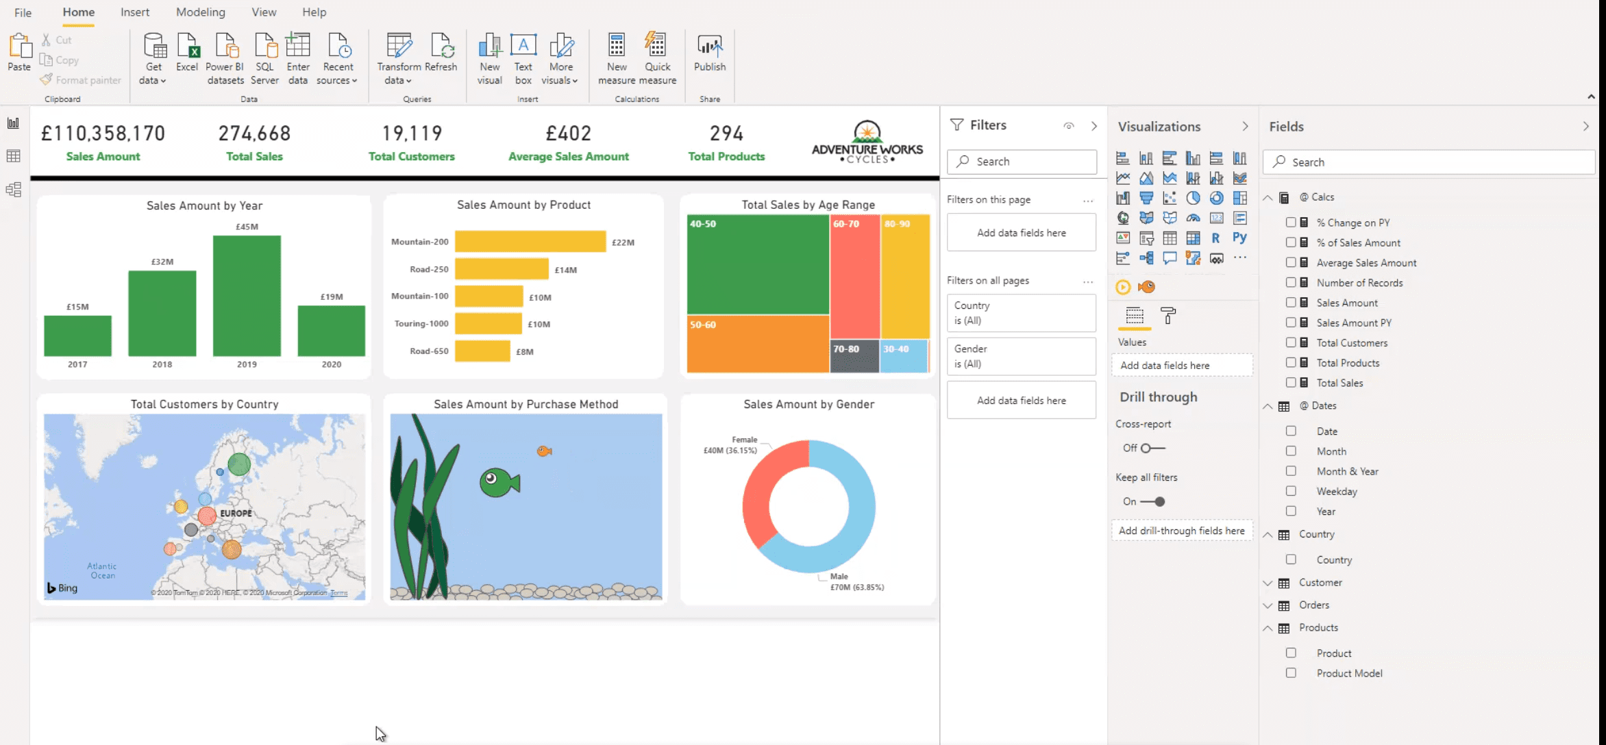Viewport: 1606px width, 745px height.
Task: Tick the Month & Year field checkbox
Action: pos(1291,471)
